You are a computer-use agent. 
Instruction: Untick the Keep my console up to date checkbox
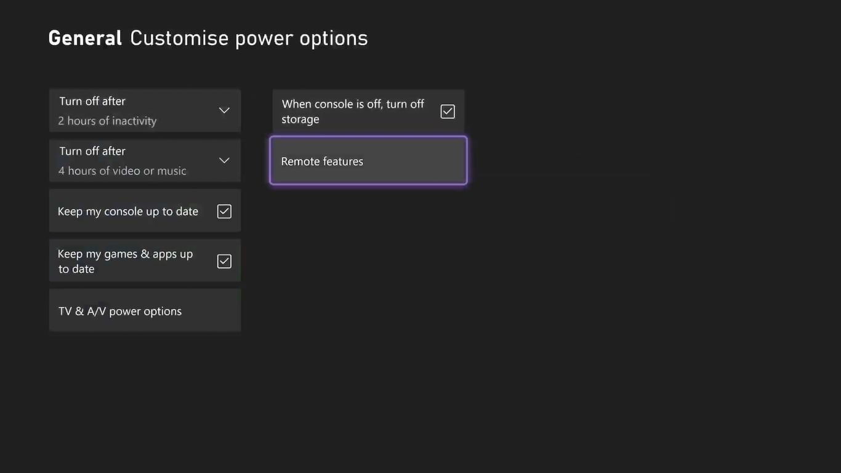click(x=224, y=211)
